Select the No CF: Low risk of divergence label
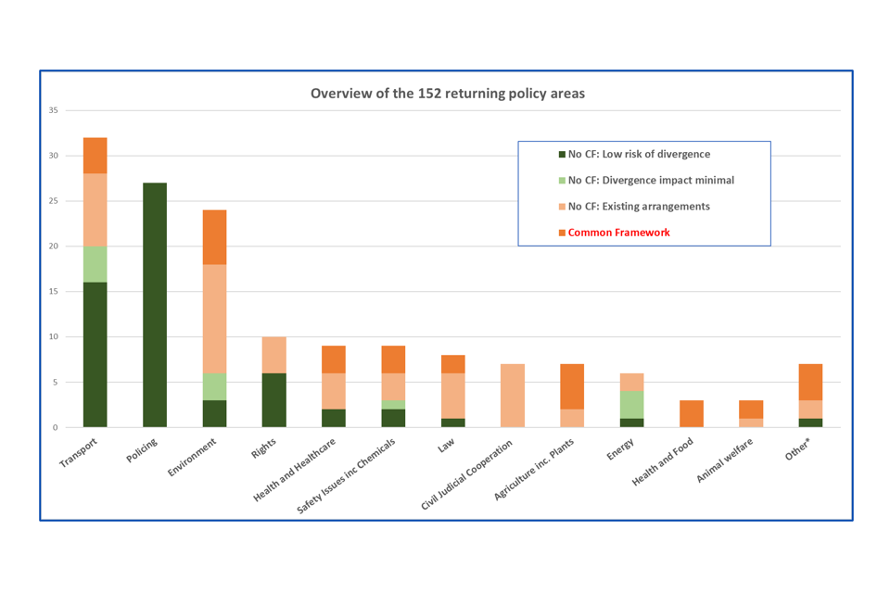 pos(639,155)
